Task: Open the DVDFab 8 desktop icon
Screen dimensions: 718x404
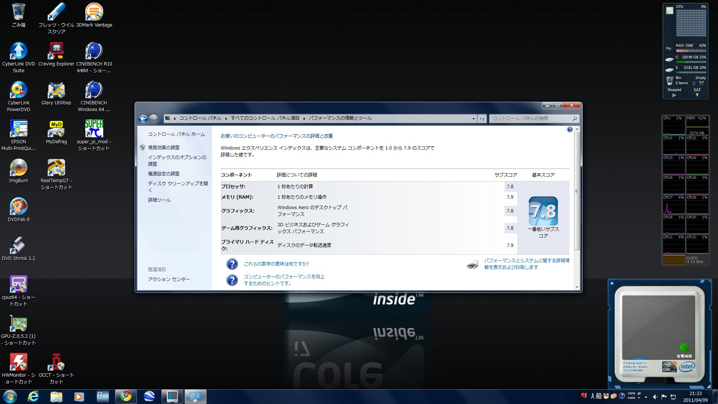Action: click(x=18, y=207)
